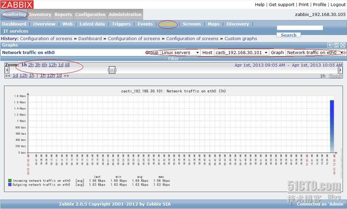Viewport: 347px width, 209px height.
Task: Toggle the (fixed) period mode
Action: 335,76
